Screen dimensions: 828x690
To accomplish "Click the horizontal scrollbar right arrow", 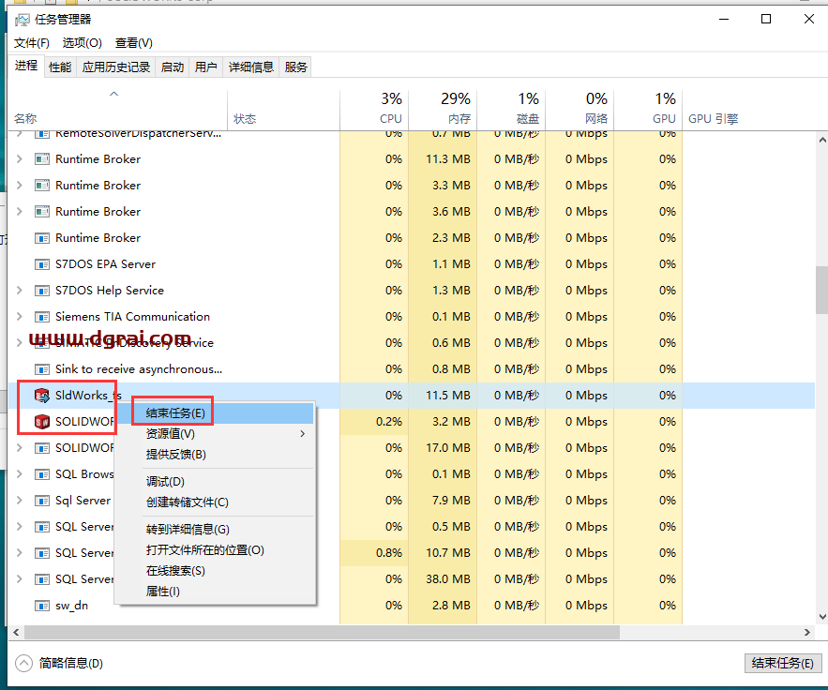I will pos(807,633).
